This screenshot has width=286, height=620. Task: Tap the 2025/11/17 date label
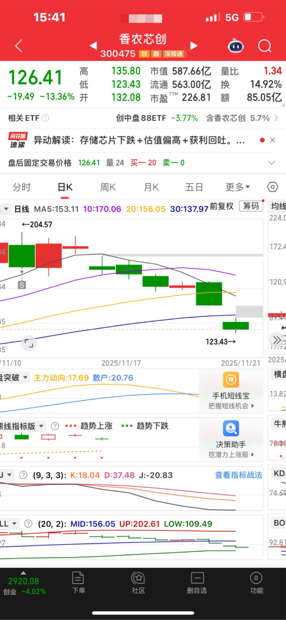click(x=121, y=363)
